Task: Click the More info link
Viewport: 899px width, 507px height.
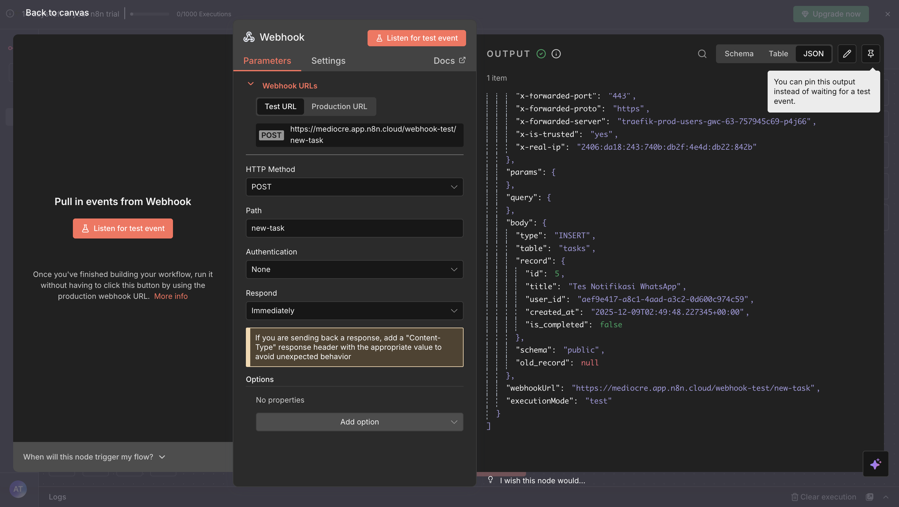Action: pyautogui.click(x=171, y=296)
